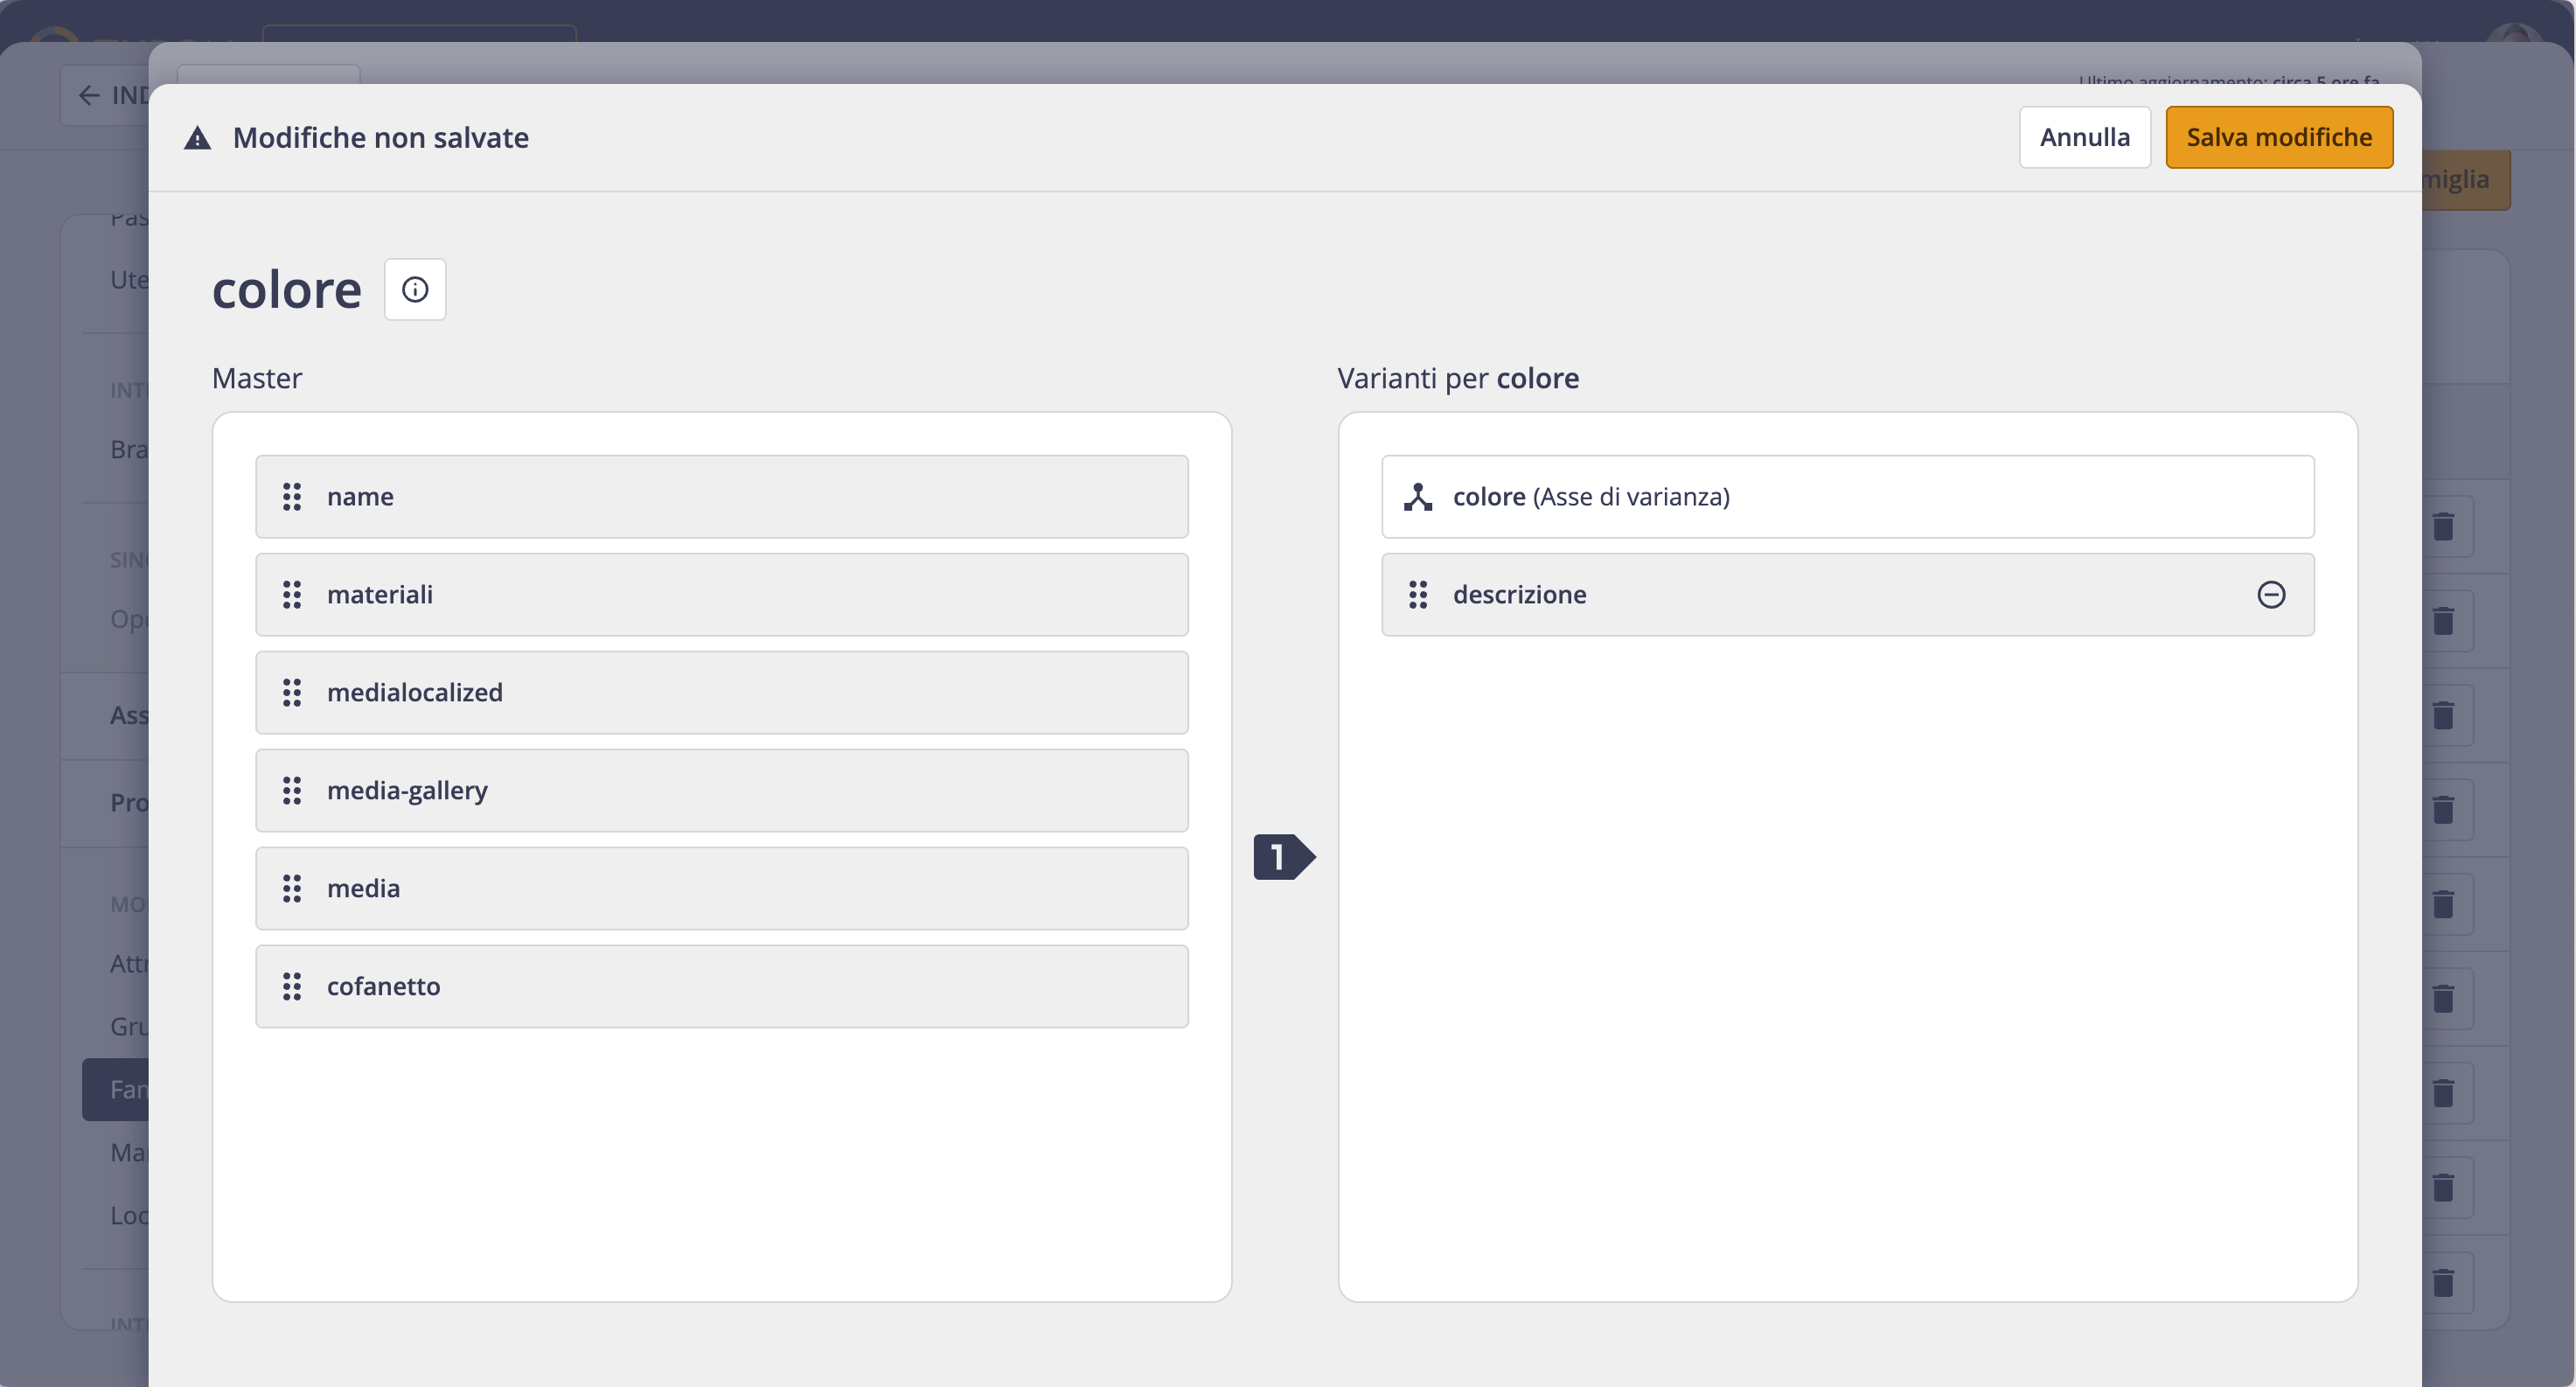Screen dimensions: 2576x1387
Task: Select the name row in Master
Action: 722,497
